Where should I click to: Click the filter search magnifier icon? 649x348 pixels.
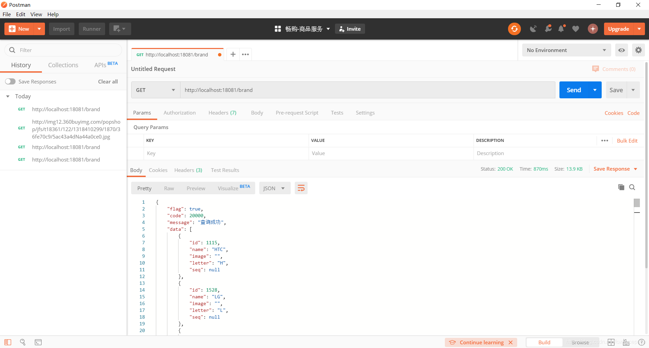pos(12,50)
